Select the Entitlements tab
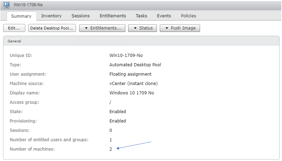Viewport: 282px width, 161px height. (x=113, y=16)
